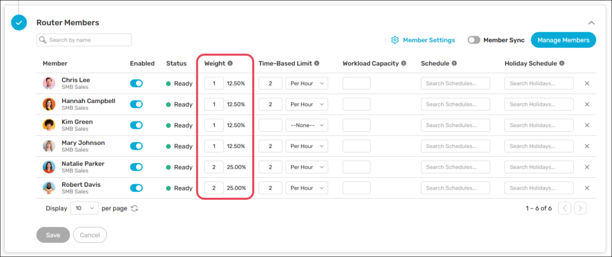The width and height of the screenshot is (612, 257).
Task: Collapse the Router Members section chevron
Action: [592, 23]
